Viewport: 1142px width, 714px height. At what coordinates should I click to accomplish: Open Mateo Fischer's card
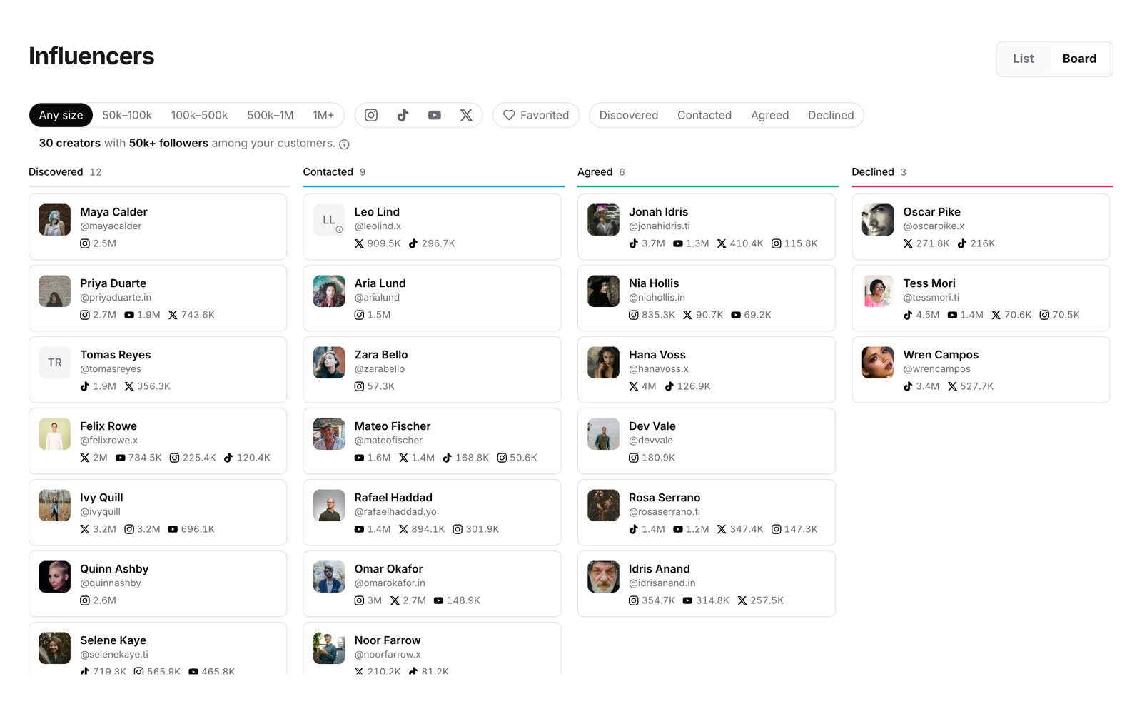click(x=432, y=441)
